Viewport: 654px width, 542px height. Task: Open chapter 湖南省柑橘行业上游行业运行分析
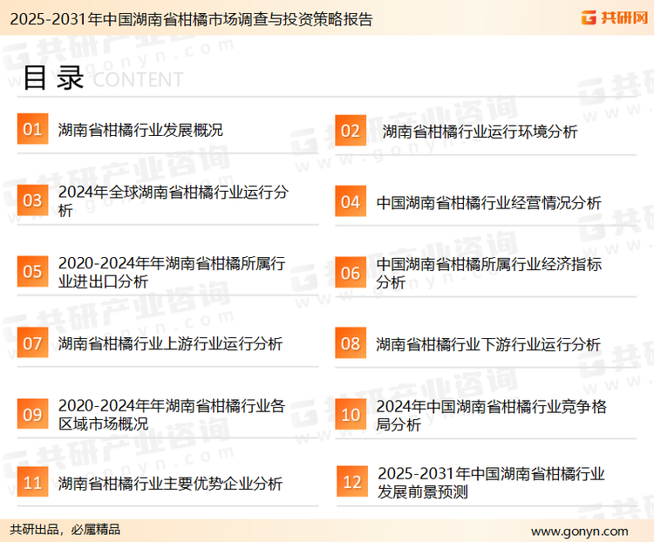coord(170,344)
